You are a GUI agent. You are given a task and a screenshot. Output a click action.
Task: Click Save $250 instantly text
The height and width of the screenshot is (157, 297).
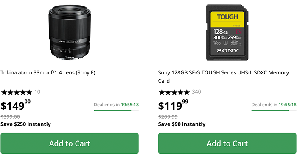pos(25,124)
